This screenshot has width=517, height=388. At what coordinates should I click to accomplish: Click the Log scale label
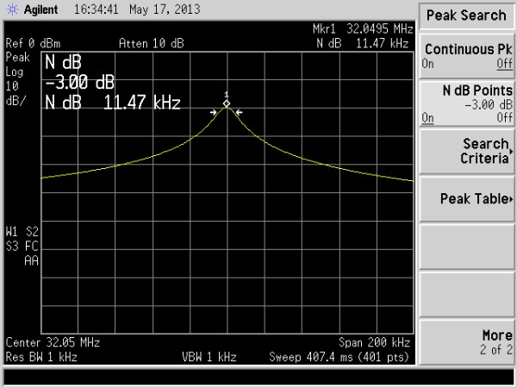click(x=15, y=72)
